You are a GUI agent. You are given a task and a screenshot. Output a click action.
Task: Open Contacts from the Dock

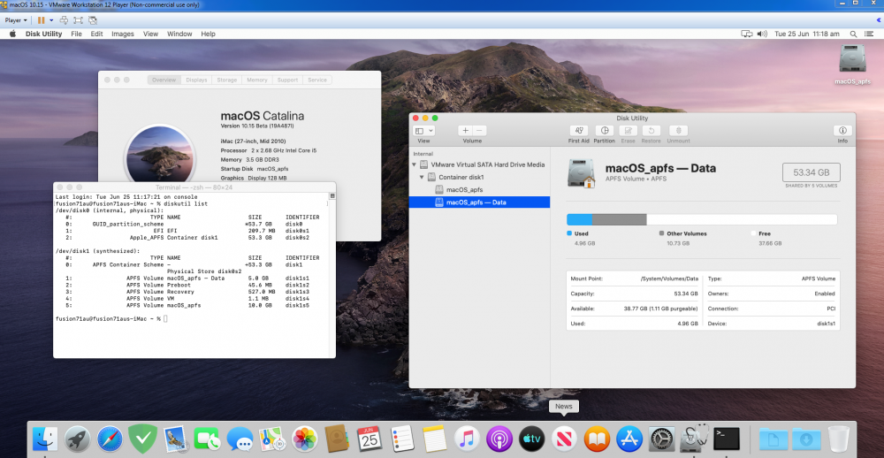pyautogui.click(x=338, y=439)
